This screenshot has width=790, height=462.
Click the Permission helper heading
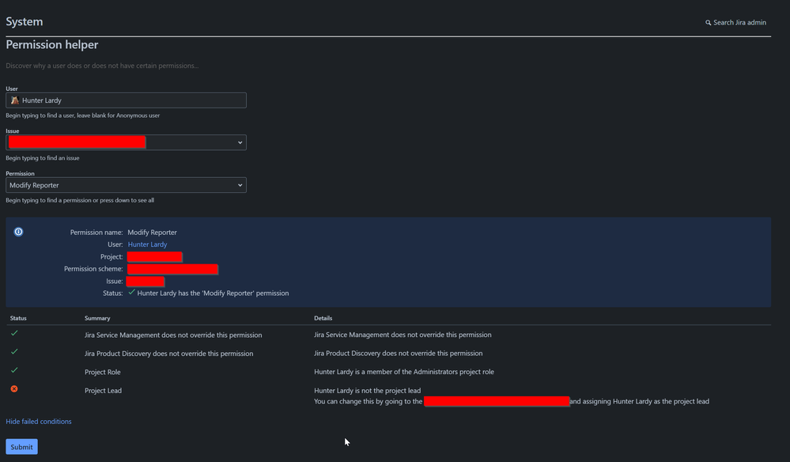point(52,45)
